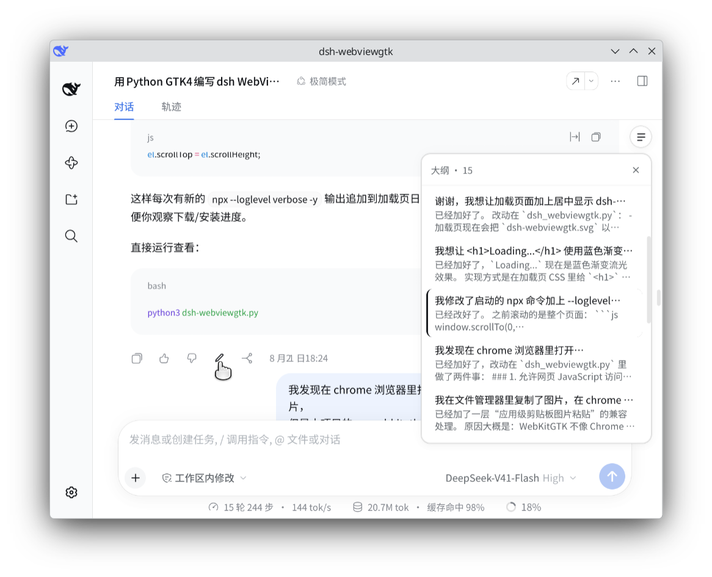Click the python3 dsh-webviewgtk.py code line
Viewport: 712px width, 577px height.
pyautogui.click(x=203, y=313)
